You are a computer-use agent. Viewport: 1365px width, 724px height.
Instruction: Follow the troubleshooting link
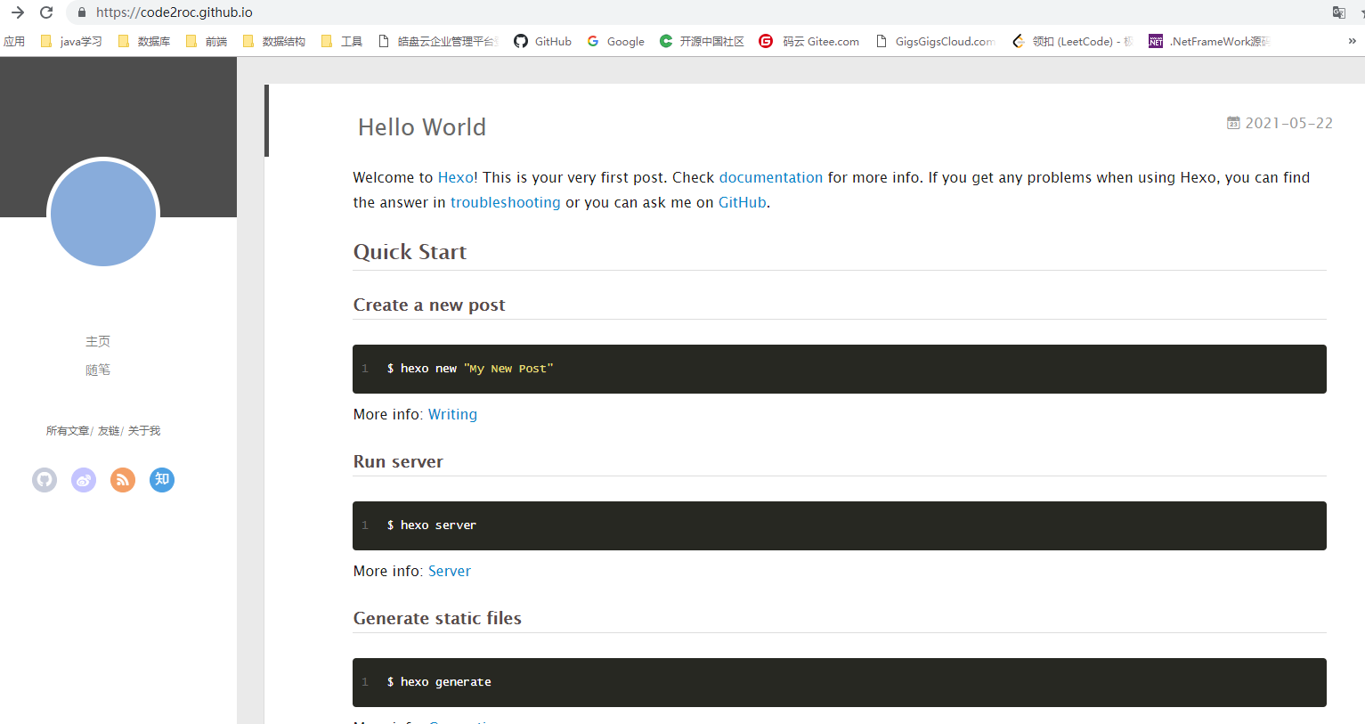[x=505, y=202]
